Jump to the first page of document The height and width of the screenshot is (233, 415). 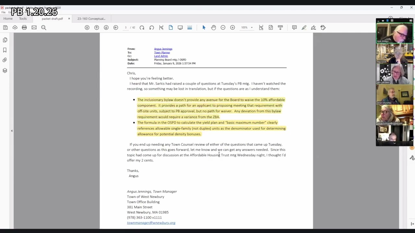point(87,28)
